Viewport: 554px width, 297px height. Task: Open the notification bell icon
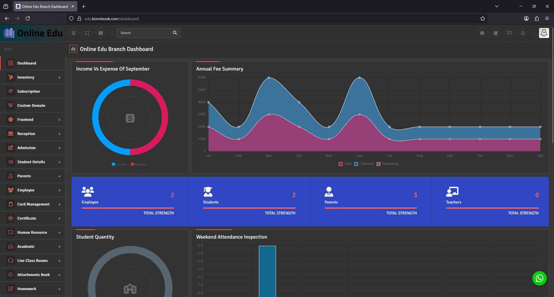tap(523, 33)
